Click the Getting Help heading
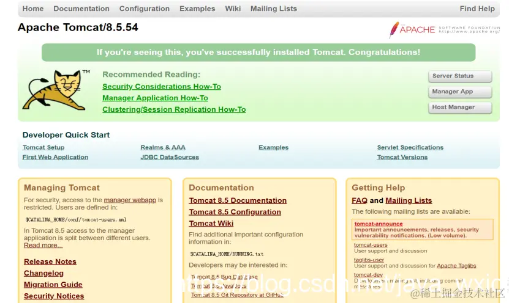The height and width of the screenshot is (303, 509). pos(378,188)
